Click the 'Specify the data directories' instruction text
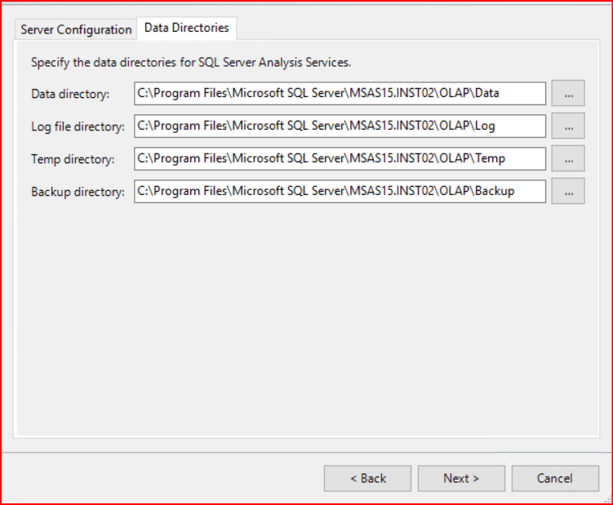 [191, 62]
